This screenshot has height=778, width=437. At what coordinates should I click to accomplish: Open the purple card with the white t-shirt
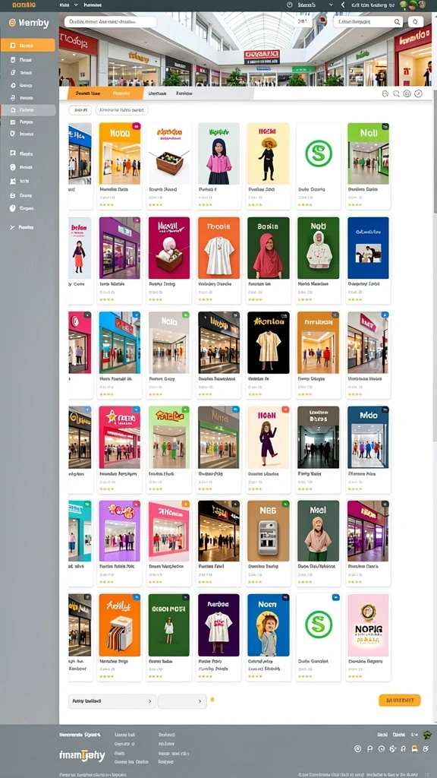218,637
